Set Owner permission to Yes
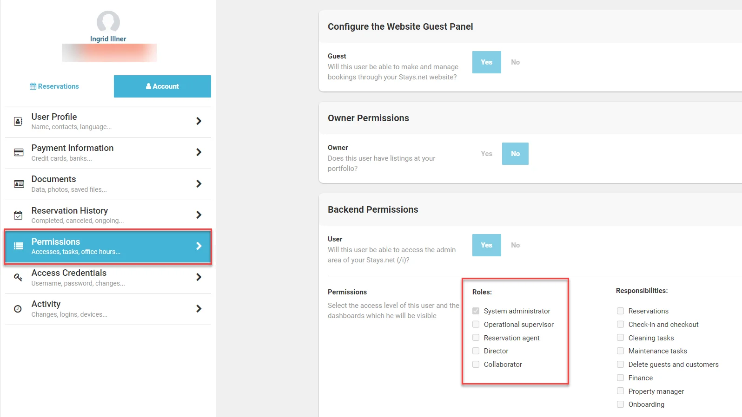The image size is (742, 417). [486, 154]
